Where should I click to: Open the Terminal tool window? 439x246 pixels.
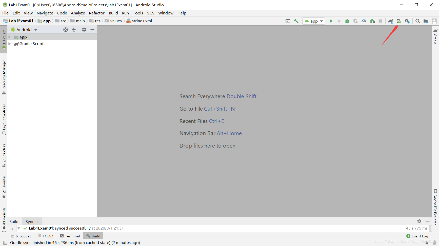point(70,236)
